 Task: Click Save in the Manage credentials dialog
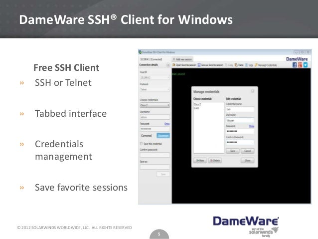(x=233, y=151)
